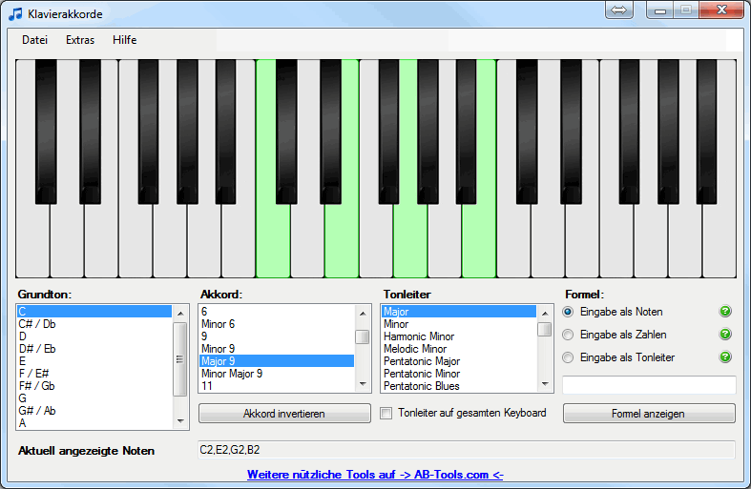751x489 pixels.
Task: Select Minor 9 in Akkord list
Action: (x=277, y=349)
